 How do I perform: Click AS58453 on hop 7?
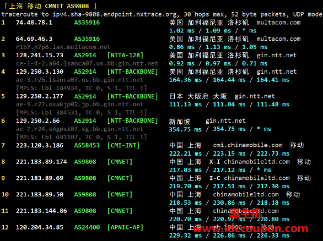(87, 145)
